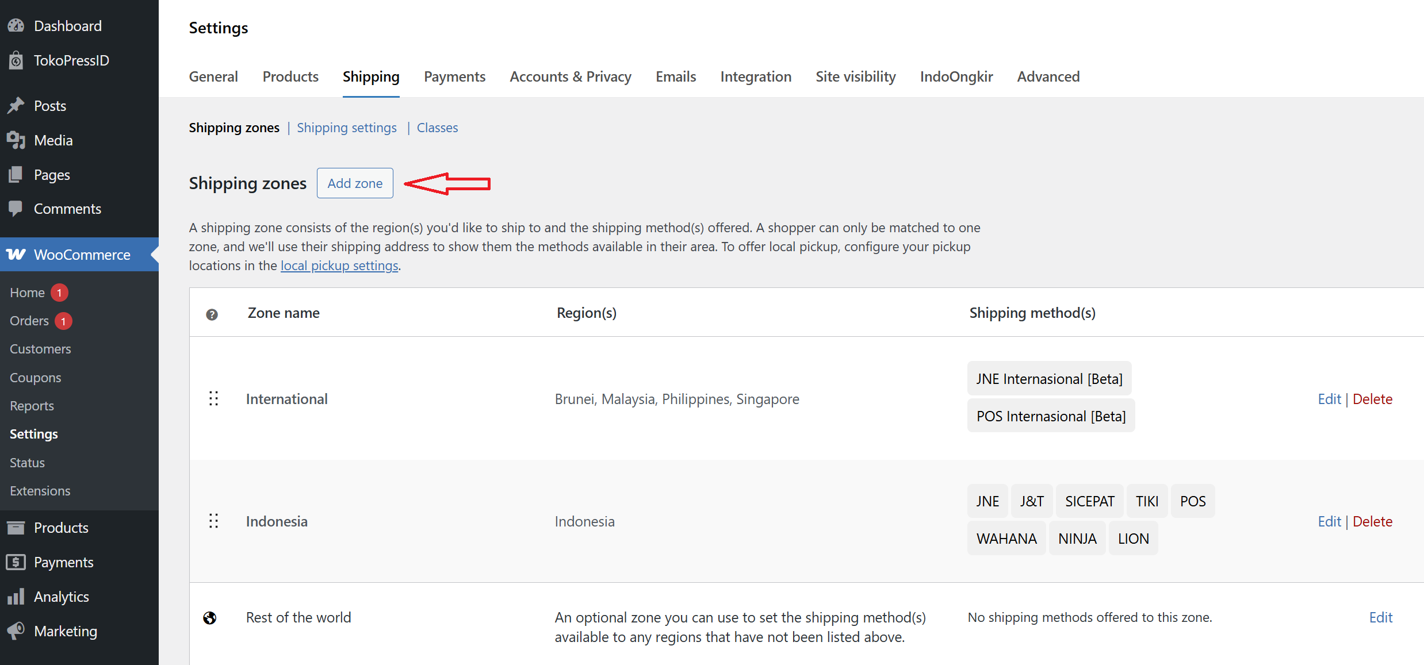
Task: Click the Dashboard palette icon
Action: click(16, 26)
